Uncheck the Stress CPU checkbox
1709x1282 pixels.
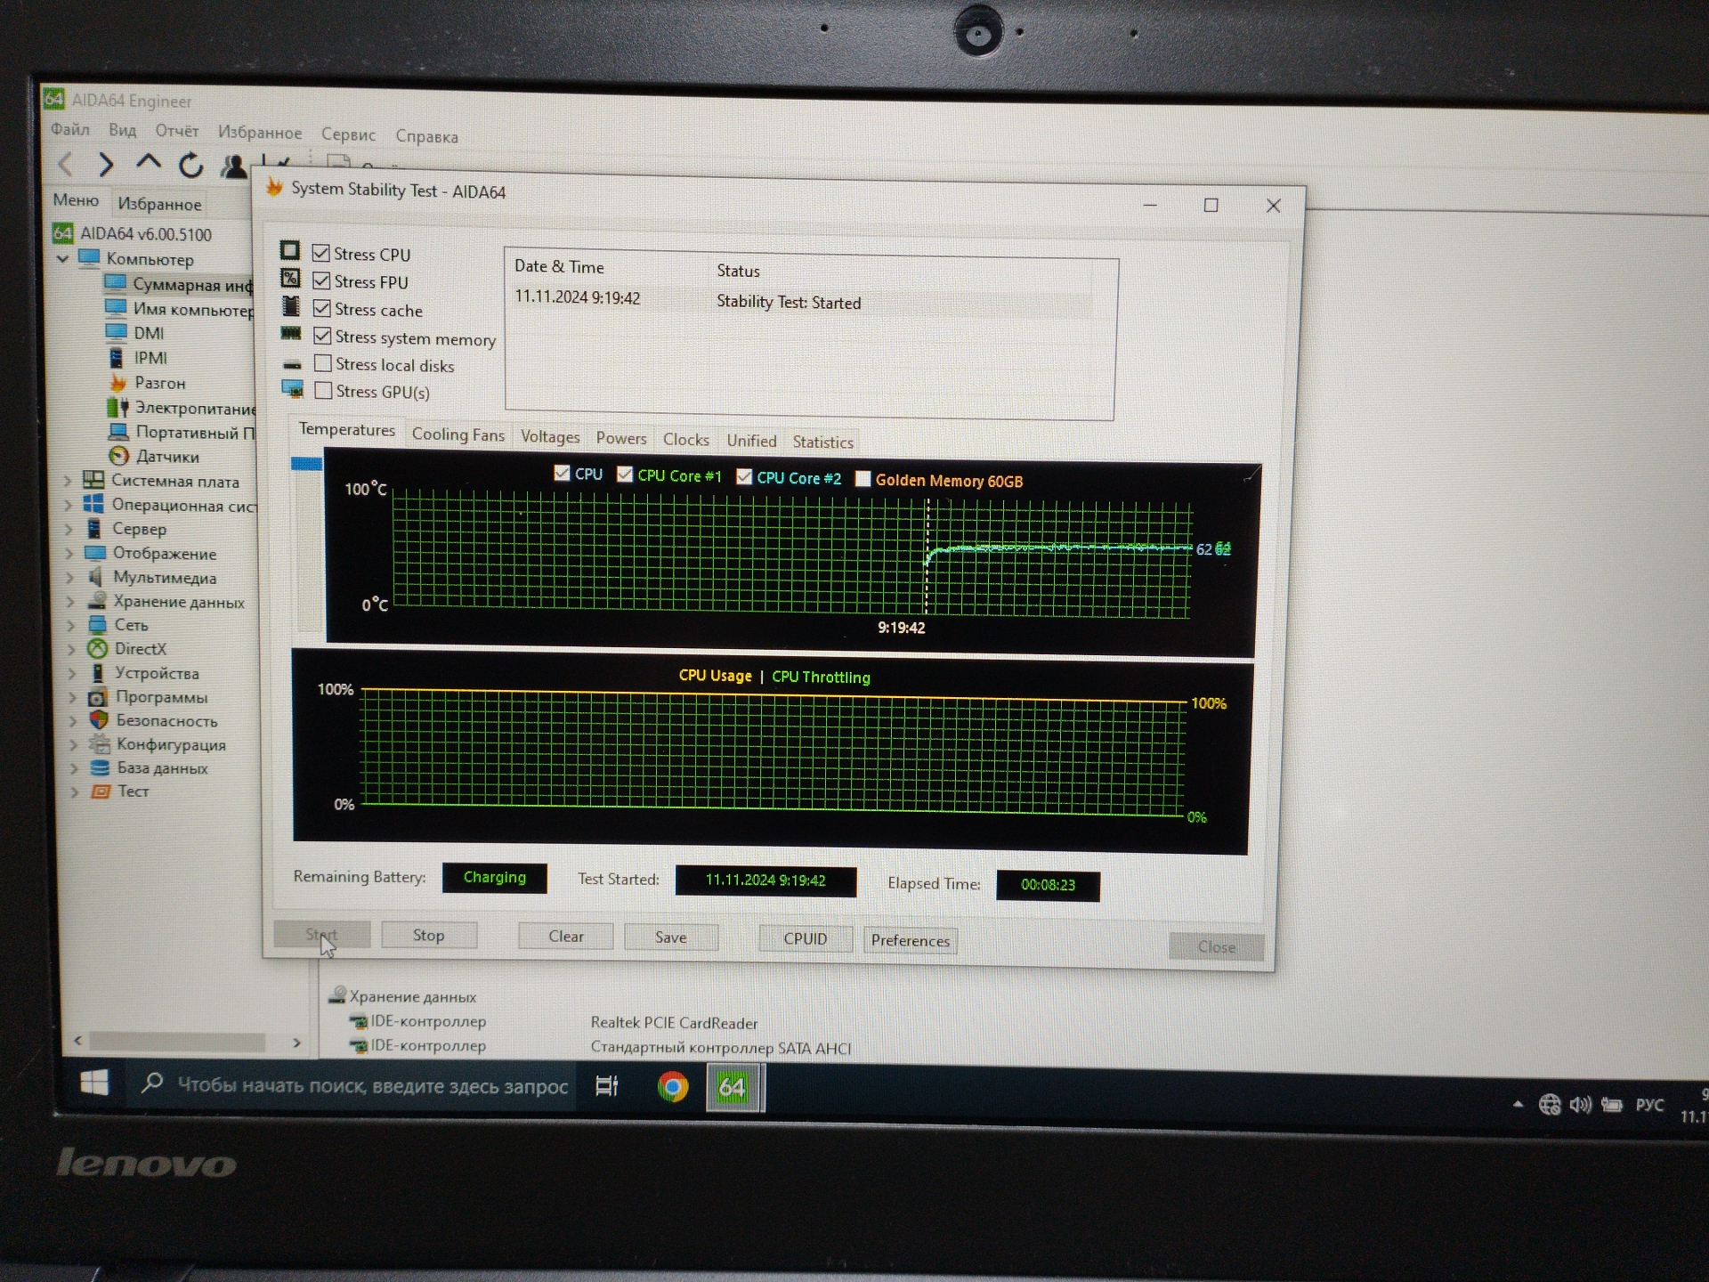click(x=320, y=253)
